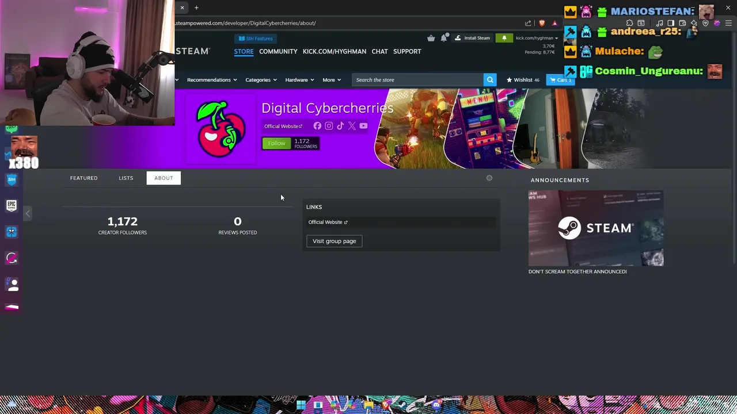Open the Steam announcement thumbnail

click(x=596, y=228)
